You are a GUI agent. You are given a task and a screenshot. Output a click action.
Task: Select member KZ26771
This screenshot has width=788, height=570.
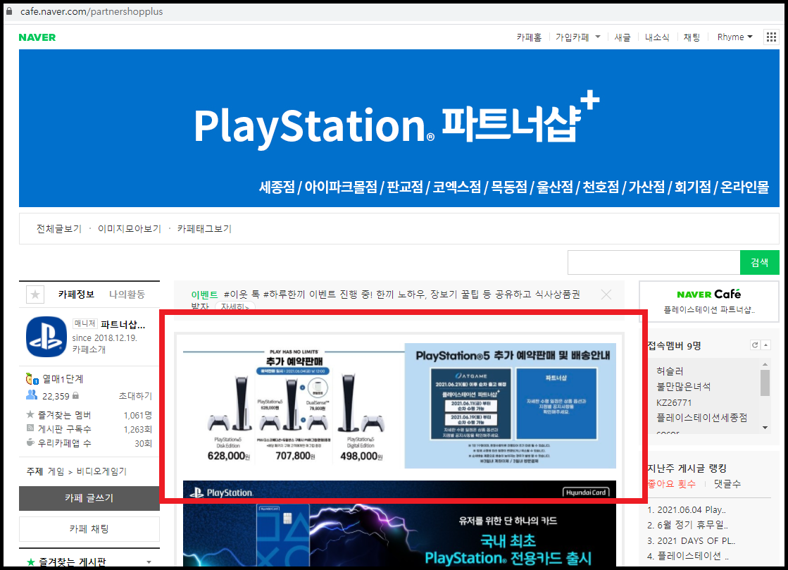(x=673, y=402)
